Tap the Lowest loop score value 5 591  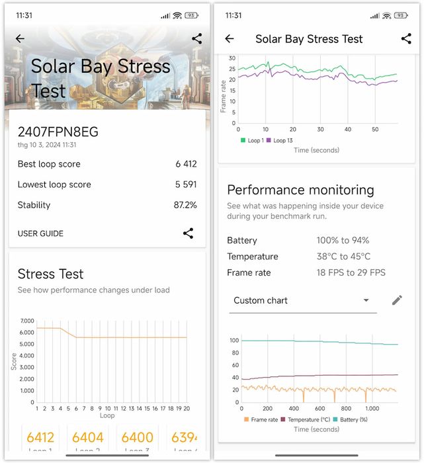tap(186, 185)
